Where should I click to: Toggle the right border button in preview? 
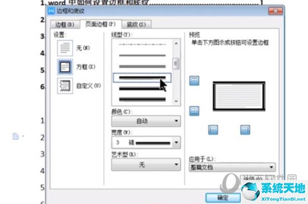click(245, 130)
